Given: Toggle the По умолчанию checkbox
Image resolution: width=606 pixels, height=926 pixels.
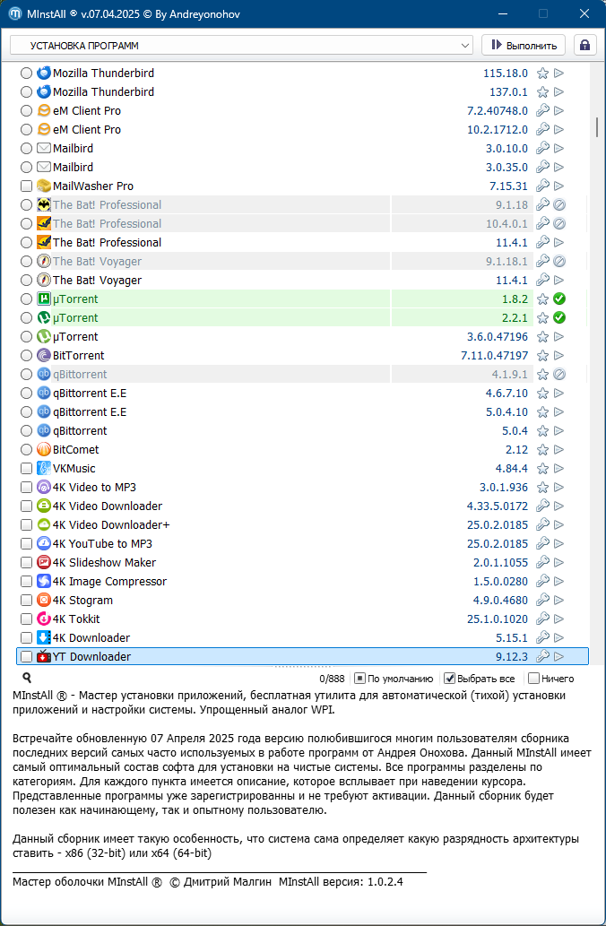Looking at the screenshot, I should pos(359,678).
